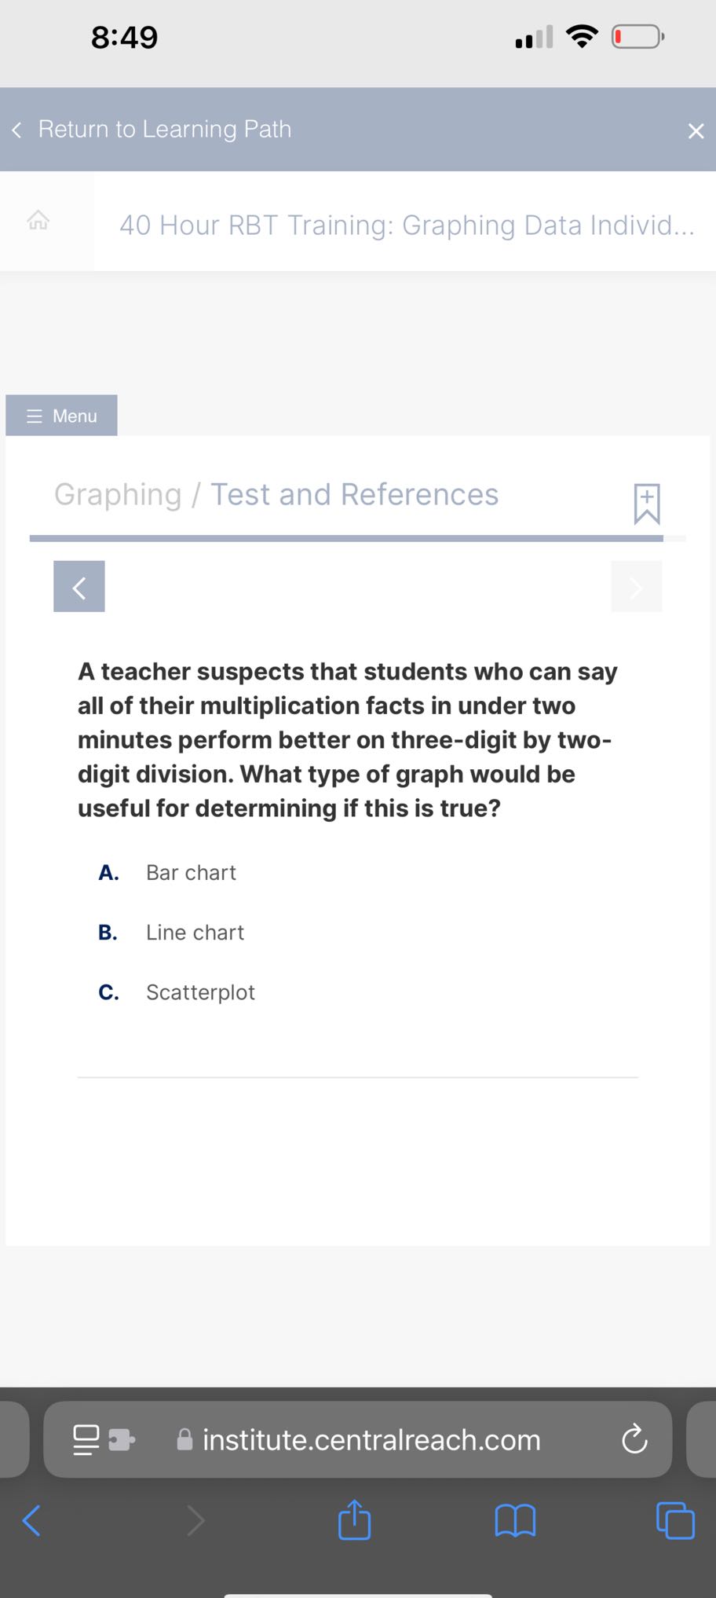Viewport: 716px width, 1598px height.
Task: Tap the Safari back arrow
Action: click(x=31, y=1520)
